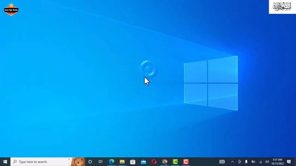Open the volume speaker tray icon
296x166 pixels.
(x=267, y=162)
